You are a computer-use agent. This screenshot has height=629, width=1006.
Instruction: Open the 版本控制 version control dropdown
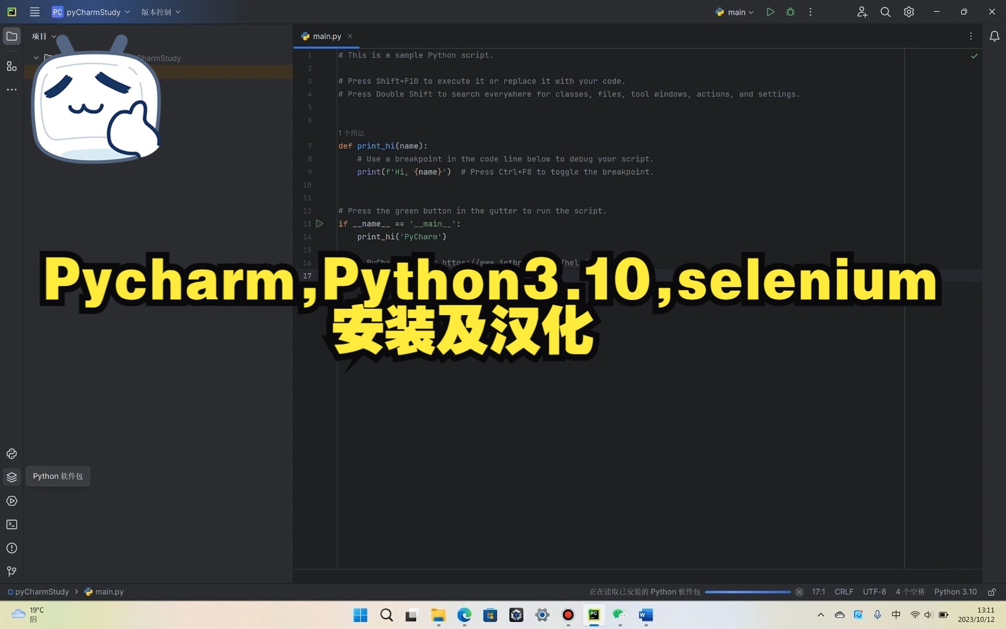161,12
